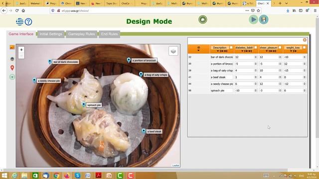Select the bar of dark chocolate marker
Screen dimensions: 319x179
(50, 62)
